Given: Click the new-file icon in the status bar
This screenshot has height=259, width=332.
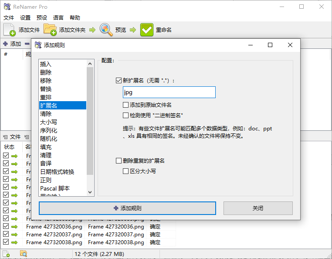Looking at the screenshot, I should click(6, 254).
